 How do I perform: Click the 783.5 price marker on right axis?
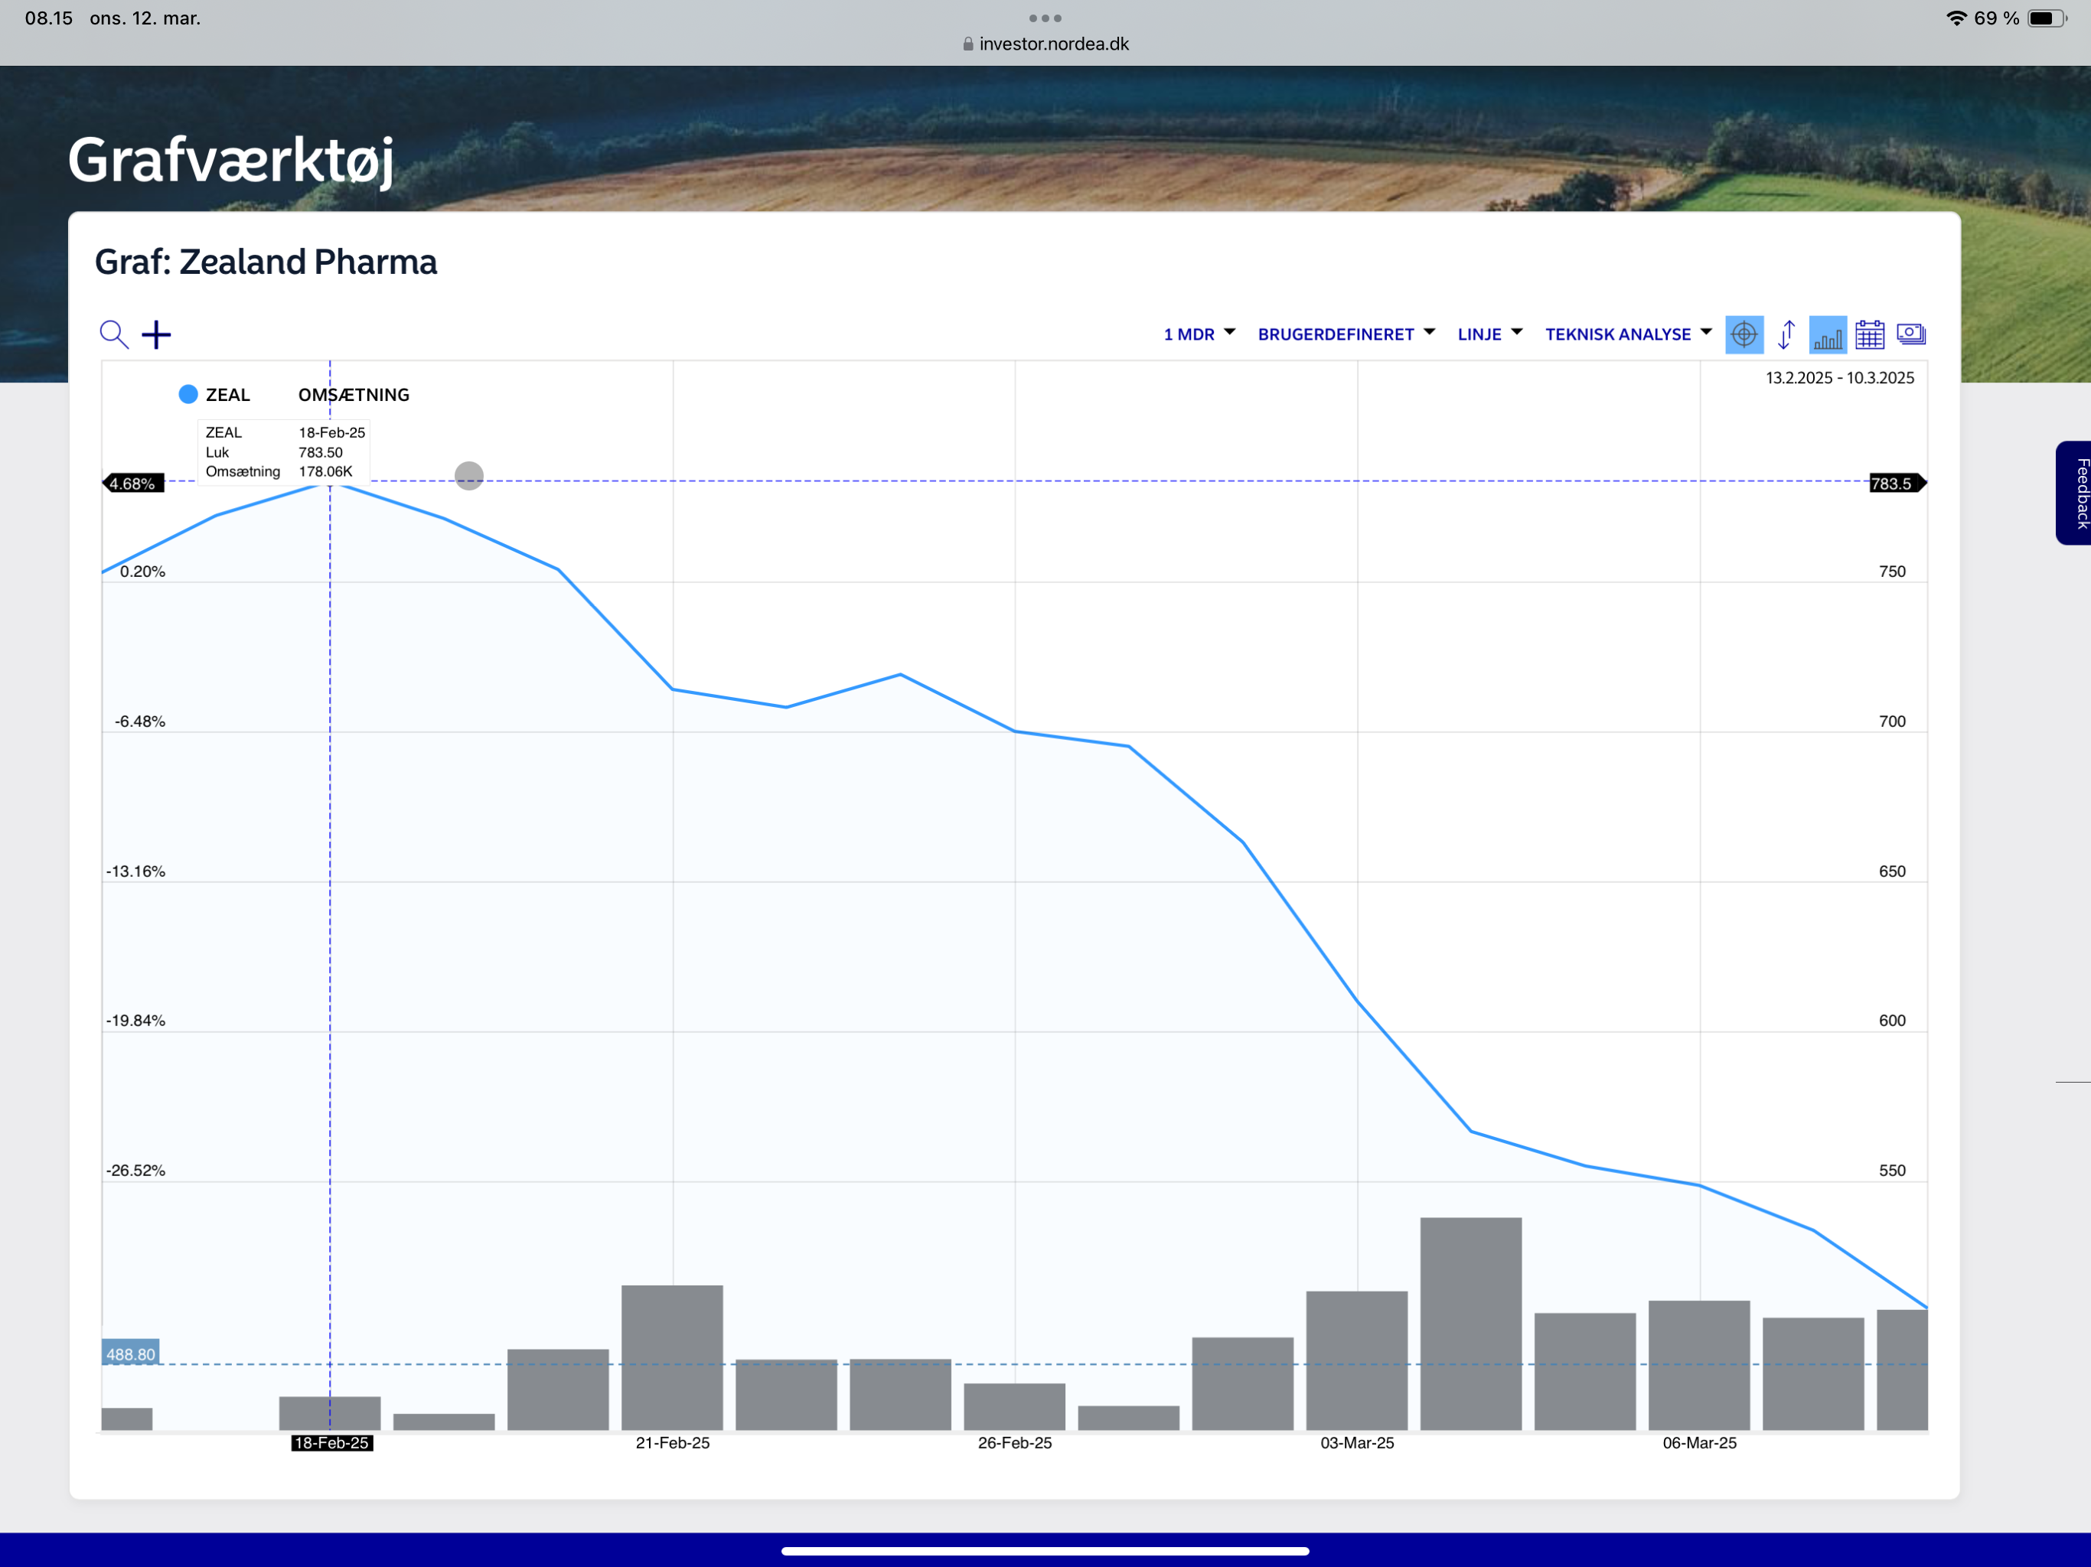coord(1897,484)
